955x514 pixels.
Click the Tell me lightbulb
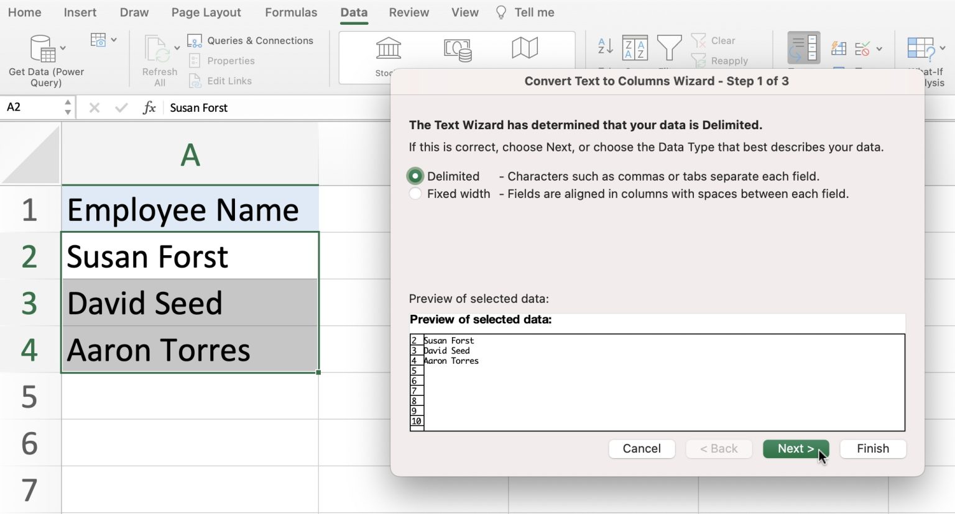pos(501,12)
